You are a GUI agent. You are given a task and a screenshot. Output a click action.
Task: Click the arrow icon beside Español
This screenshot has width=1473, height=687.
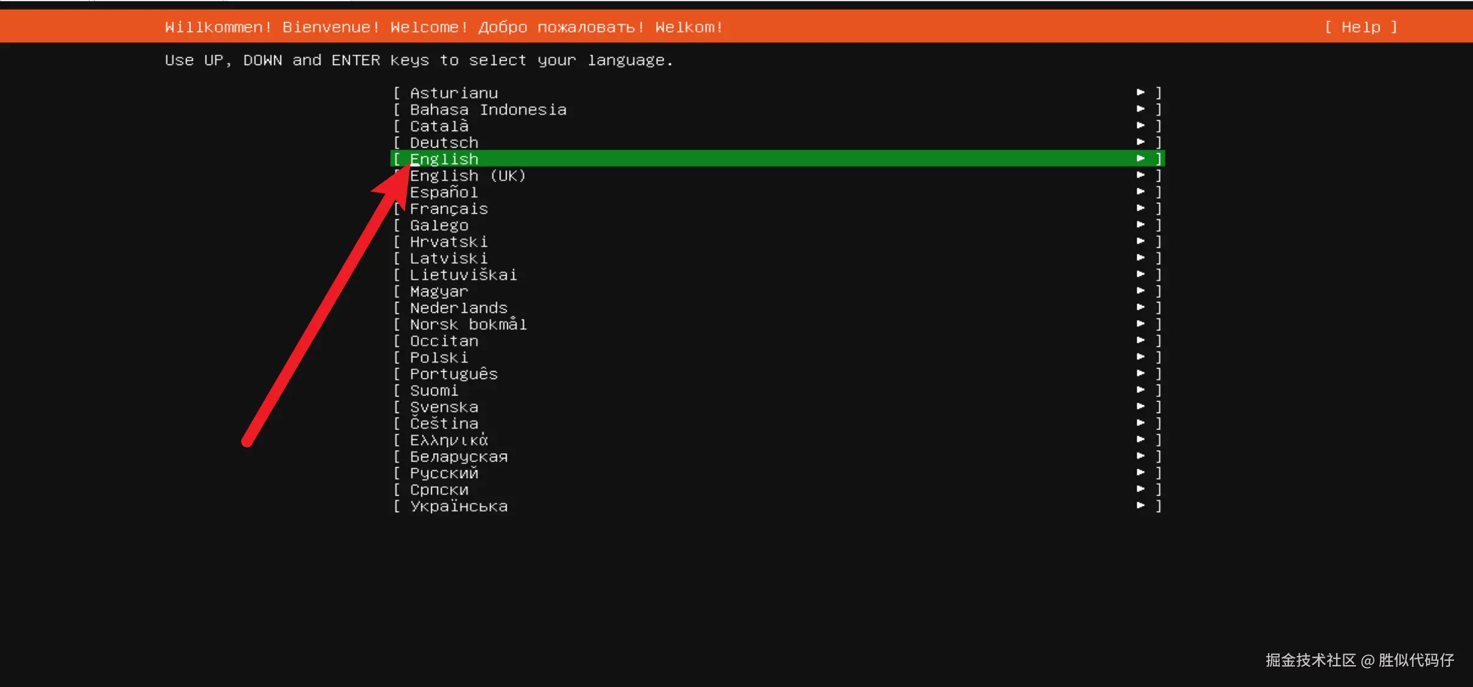pos(1140,192)
